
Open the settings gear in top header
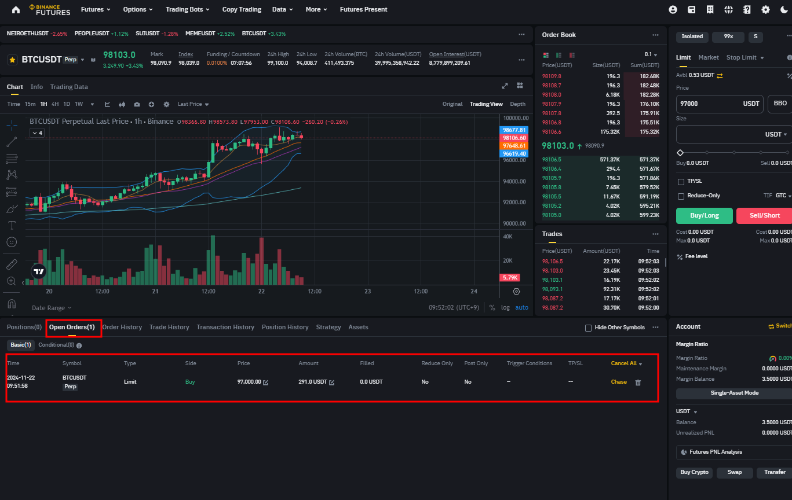(x=765, y=9)
